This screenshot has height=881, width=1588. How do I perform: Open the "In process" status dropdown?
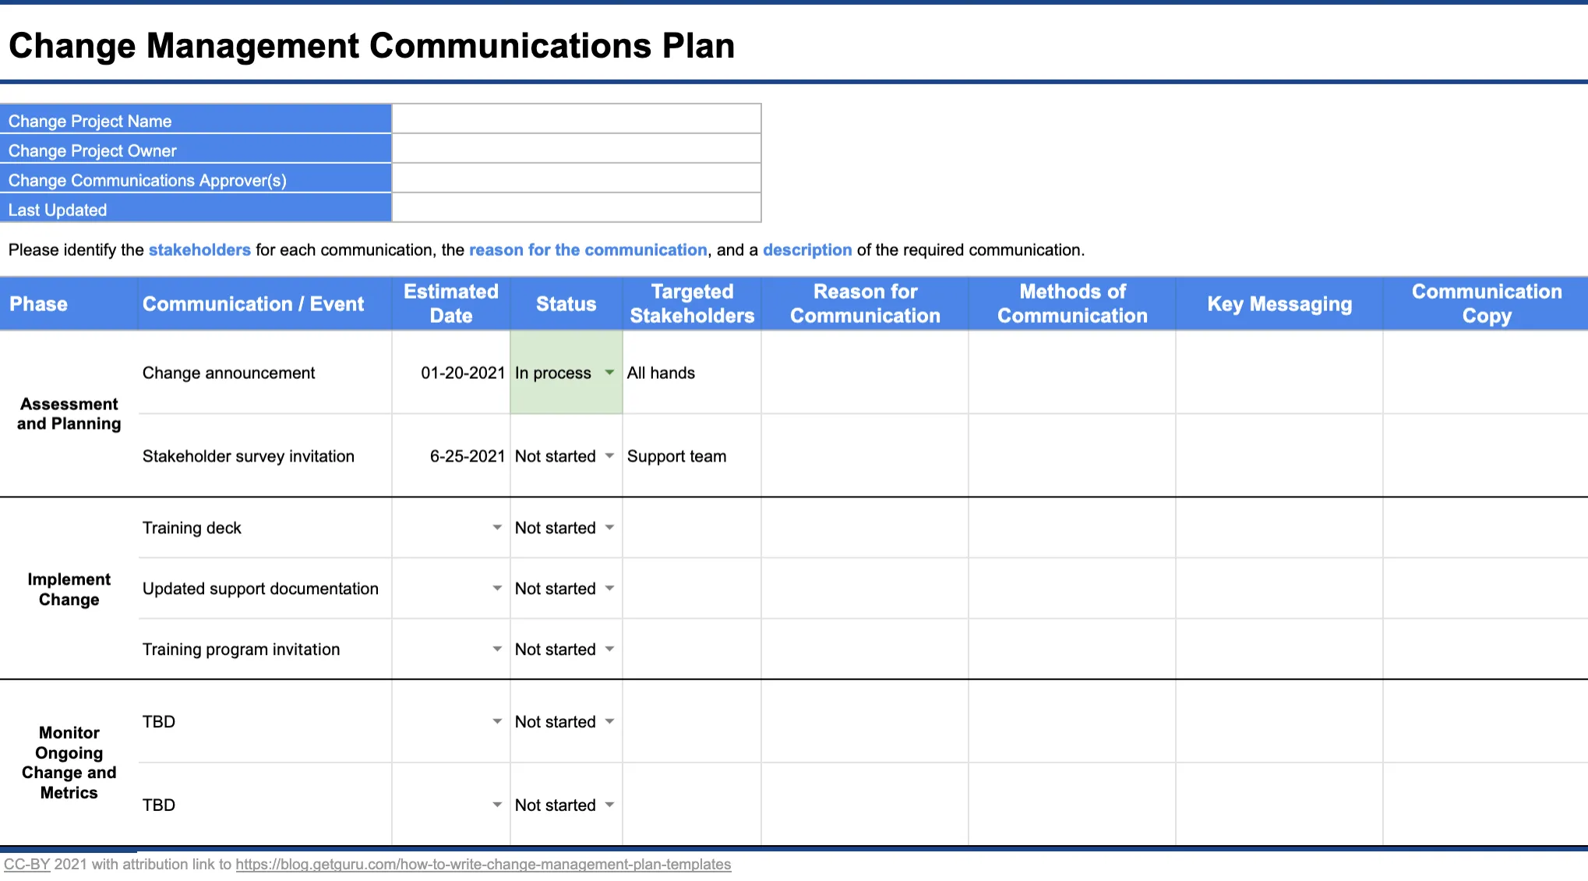610,373
